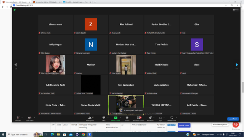Open audio options arrow next to Unmute

[22, 118]
